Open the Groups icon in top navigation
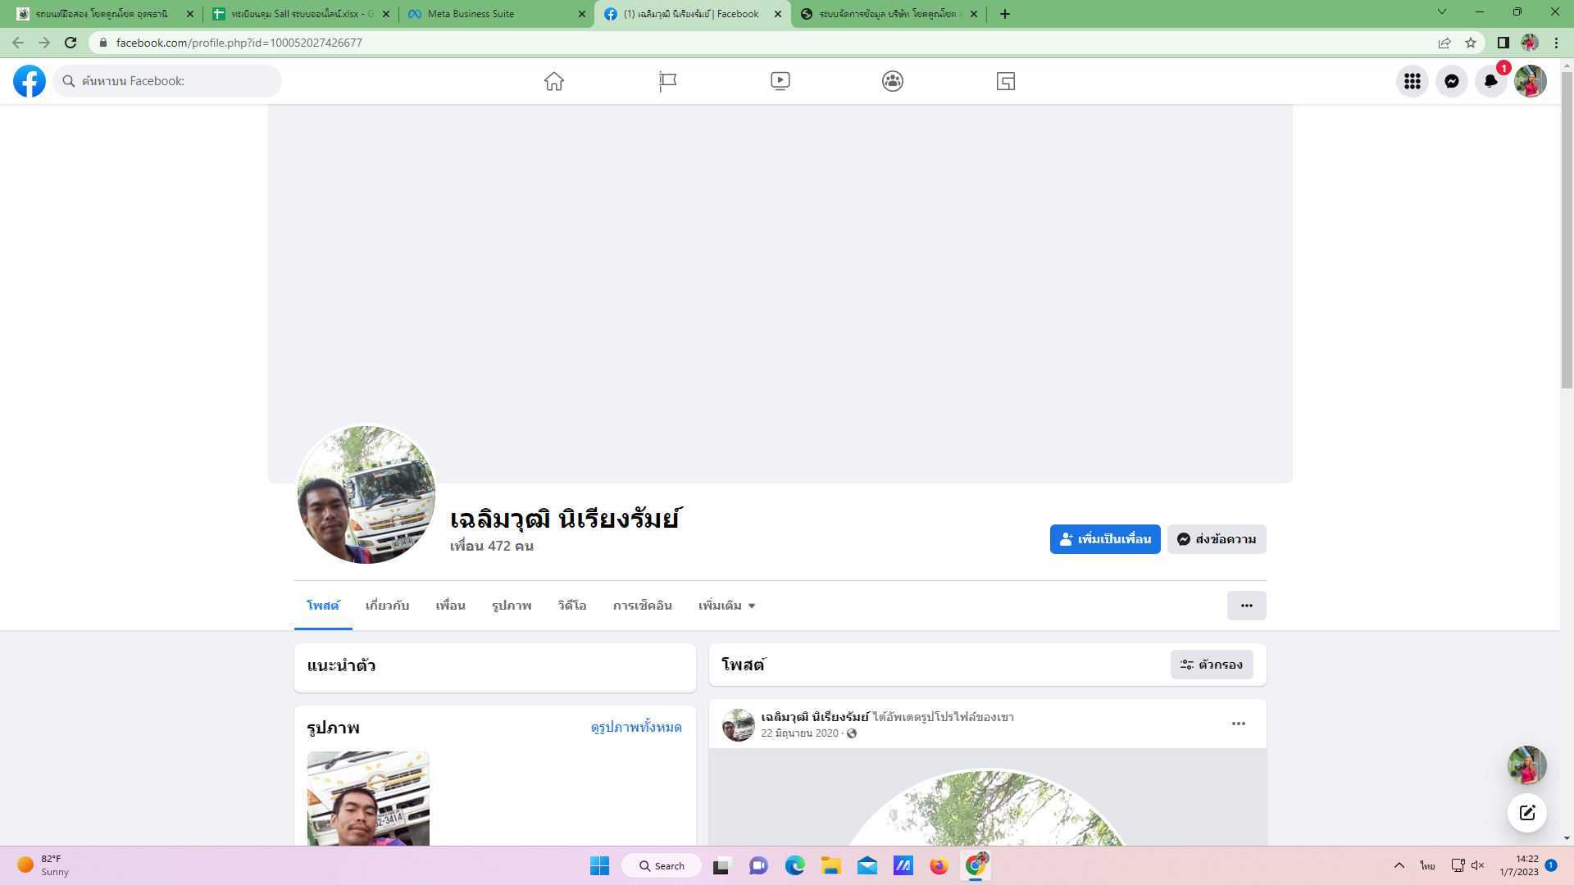The width and height of the screenshot is (1574, 885). point(893,81)
